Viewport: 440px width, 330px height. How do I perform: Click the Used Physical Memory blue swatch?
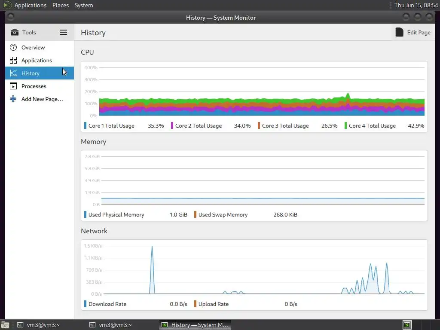[x=85, y=214]
